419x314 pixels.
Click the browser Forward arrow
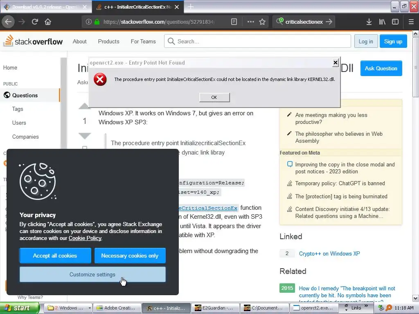pos(22,22)
